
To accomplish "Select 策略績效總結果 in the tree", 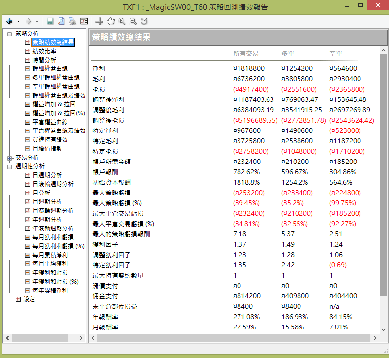I will [53, 42].
